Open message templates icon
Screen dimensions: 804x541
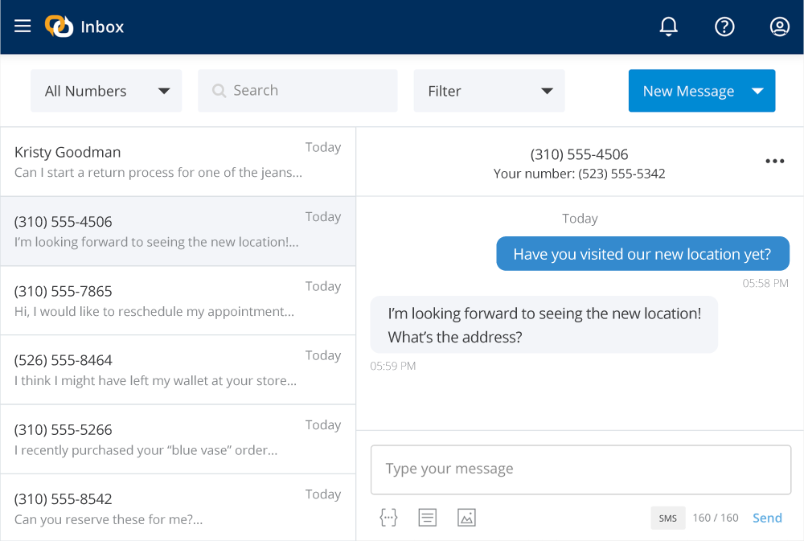pyautogui.click(x=428, y=518)
